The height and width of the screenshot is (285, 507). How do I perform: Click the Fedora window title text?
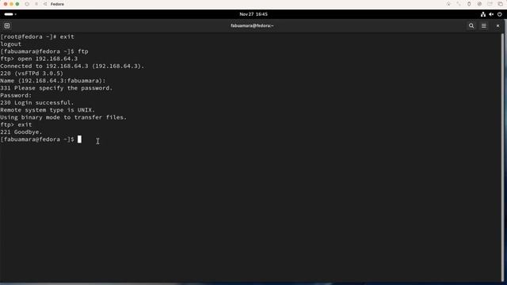(57, 4)
